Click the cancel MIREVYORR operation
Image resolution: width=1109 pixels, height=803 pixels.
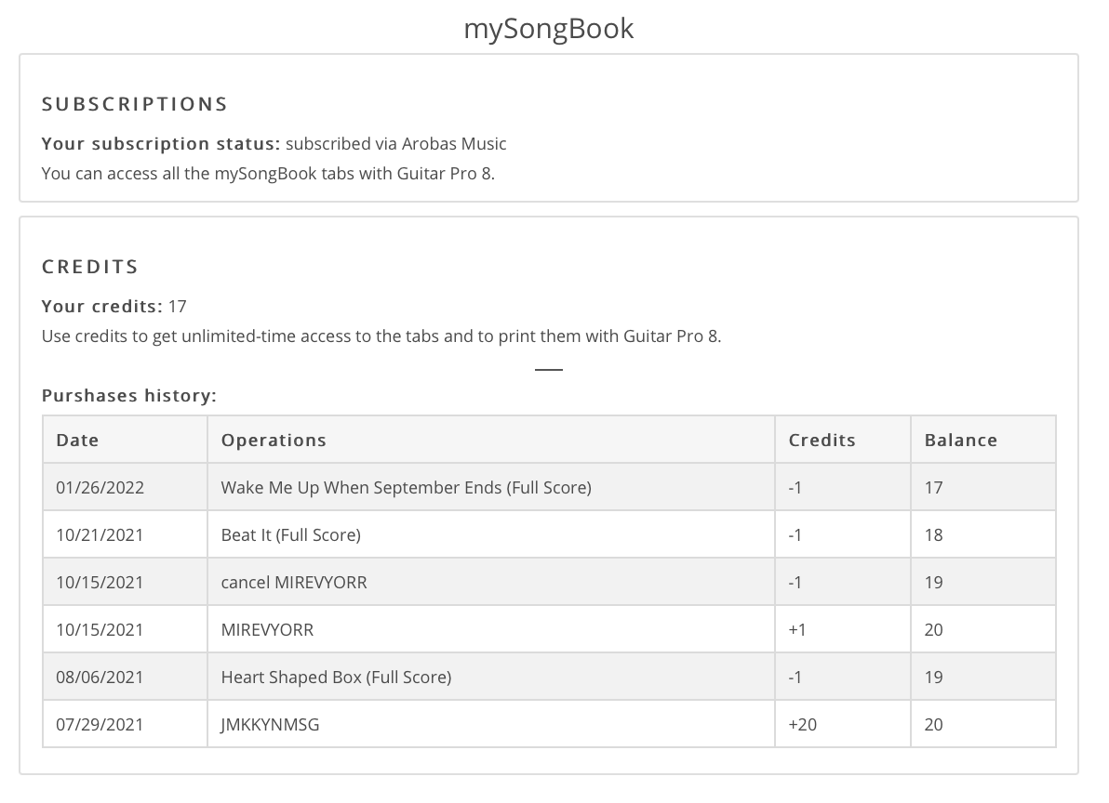(294, 582)
